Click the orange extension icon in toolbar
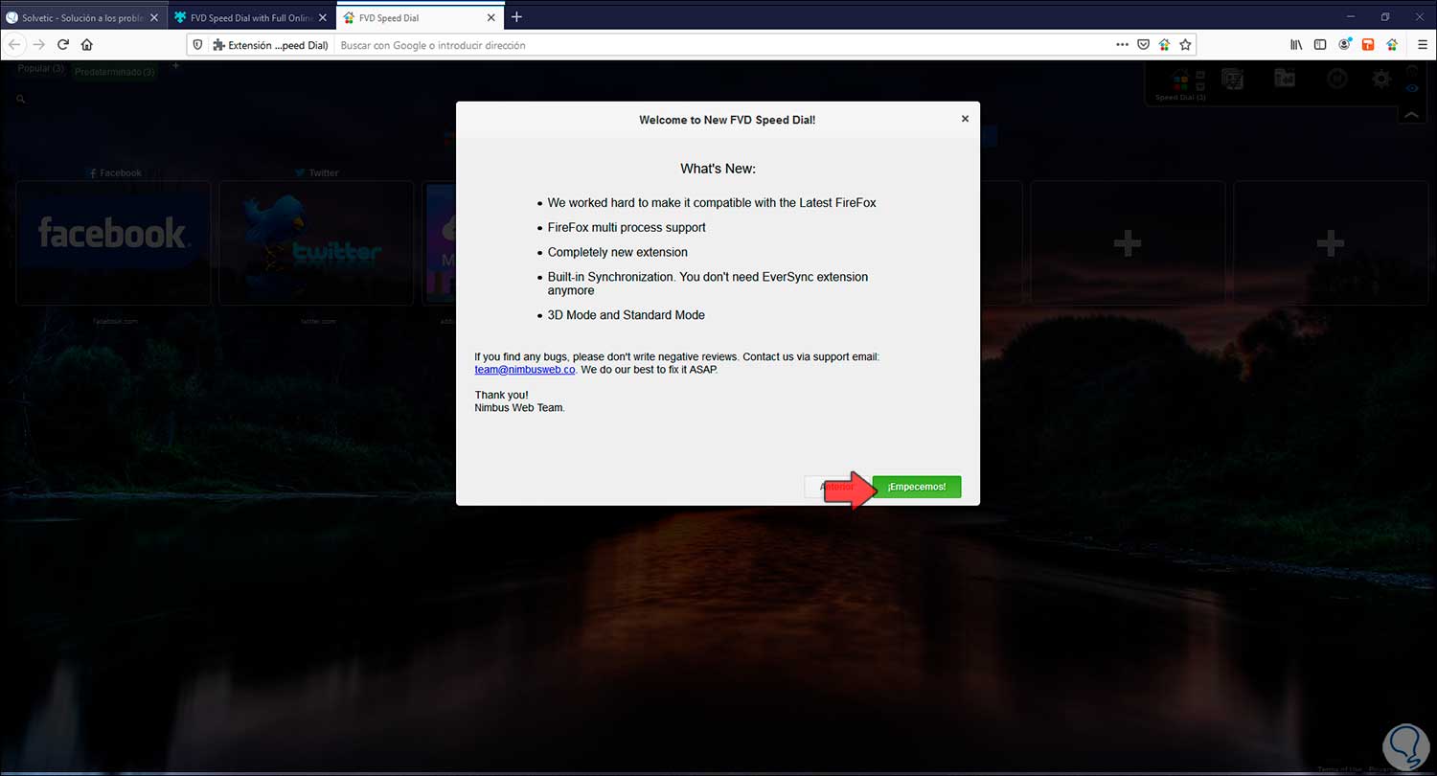This screenshot has height=776, width=1437. point(1368,45)
